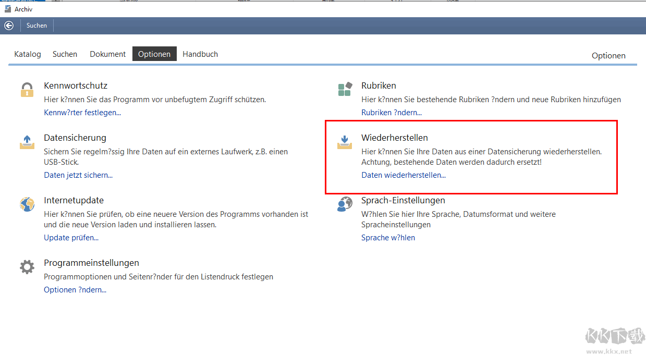Click the Update prüfen link
646x355 pixels.
tap(71, 238)
